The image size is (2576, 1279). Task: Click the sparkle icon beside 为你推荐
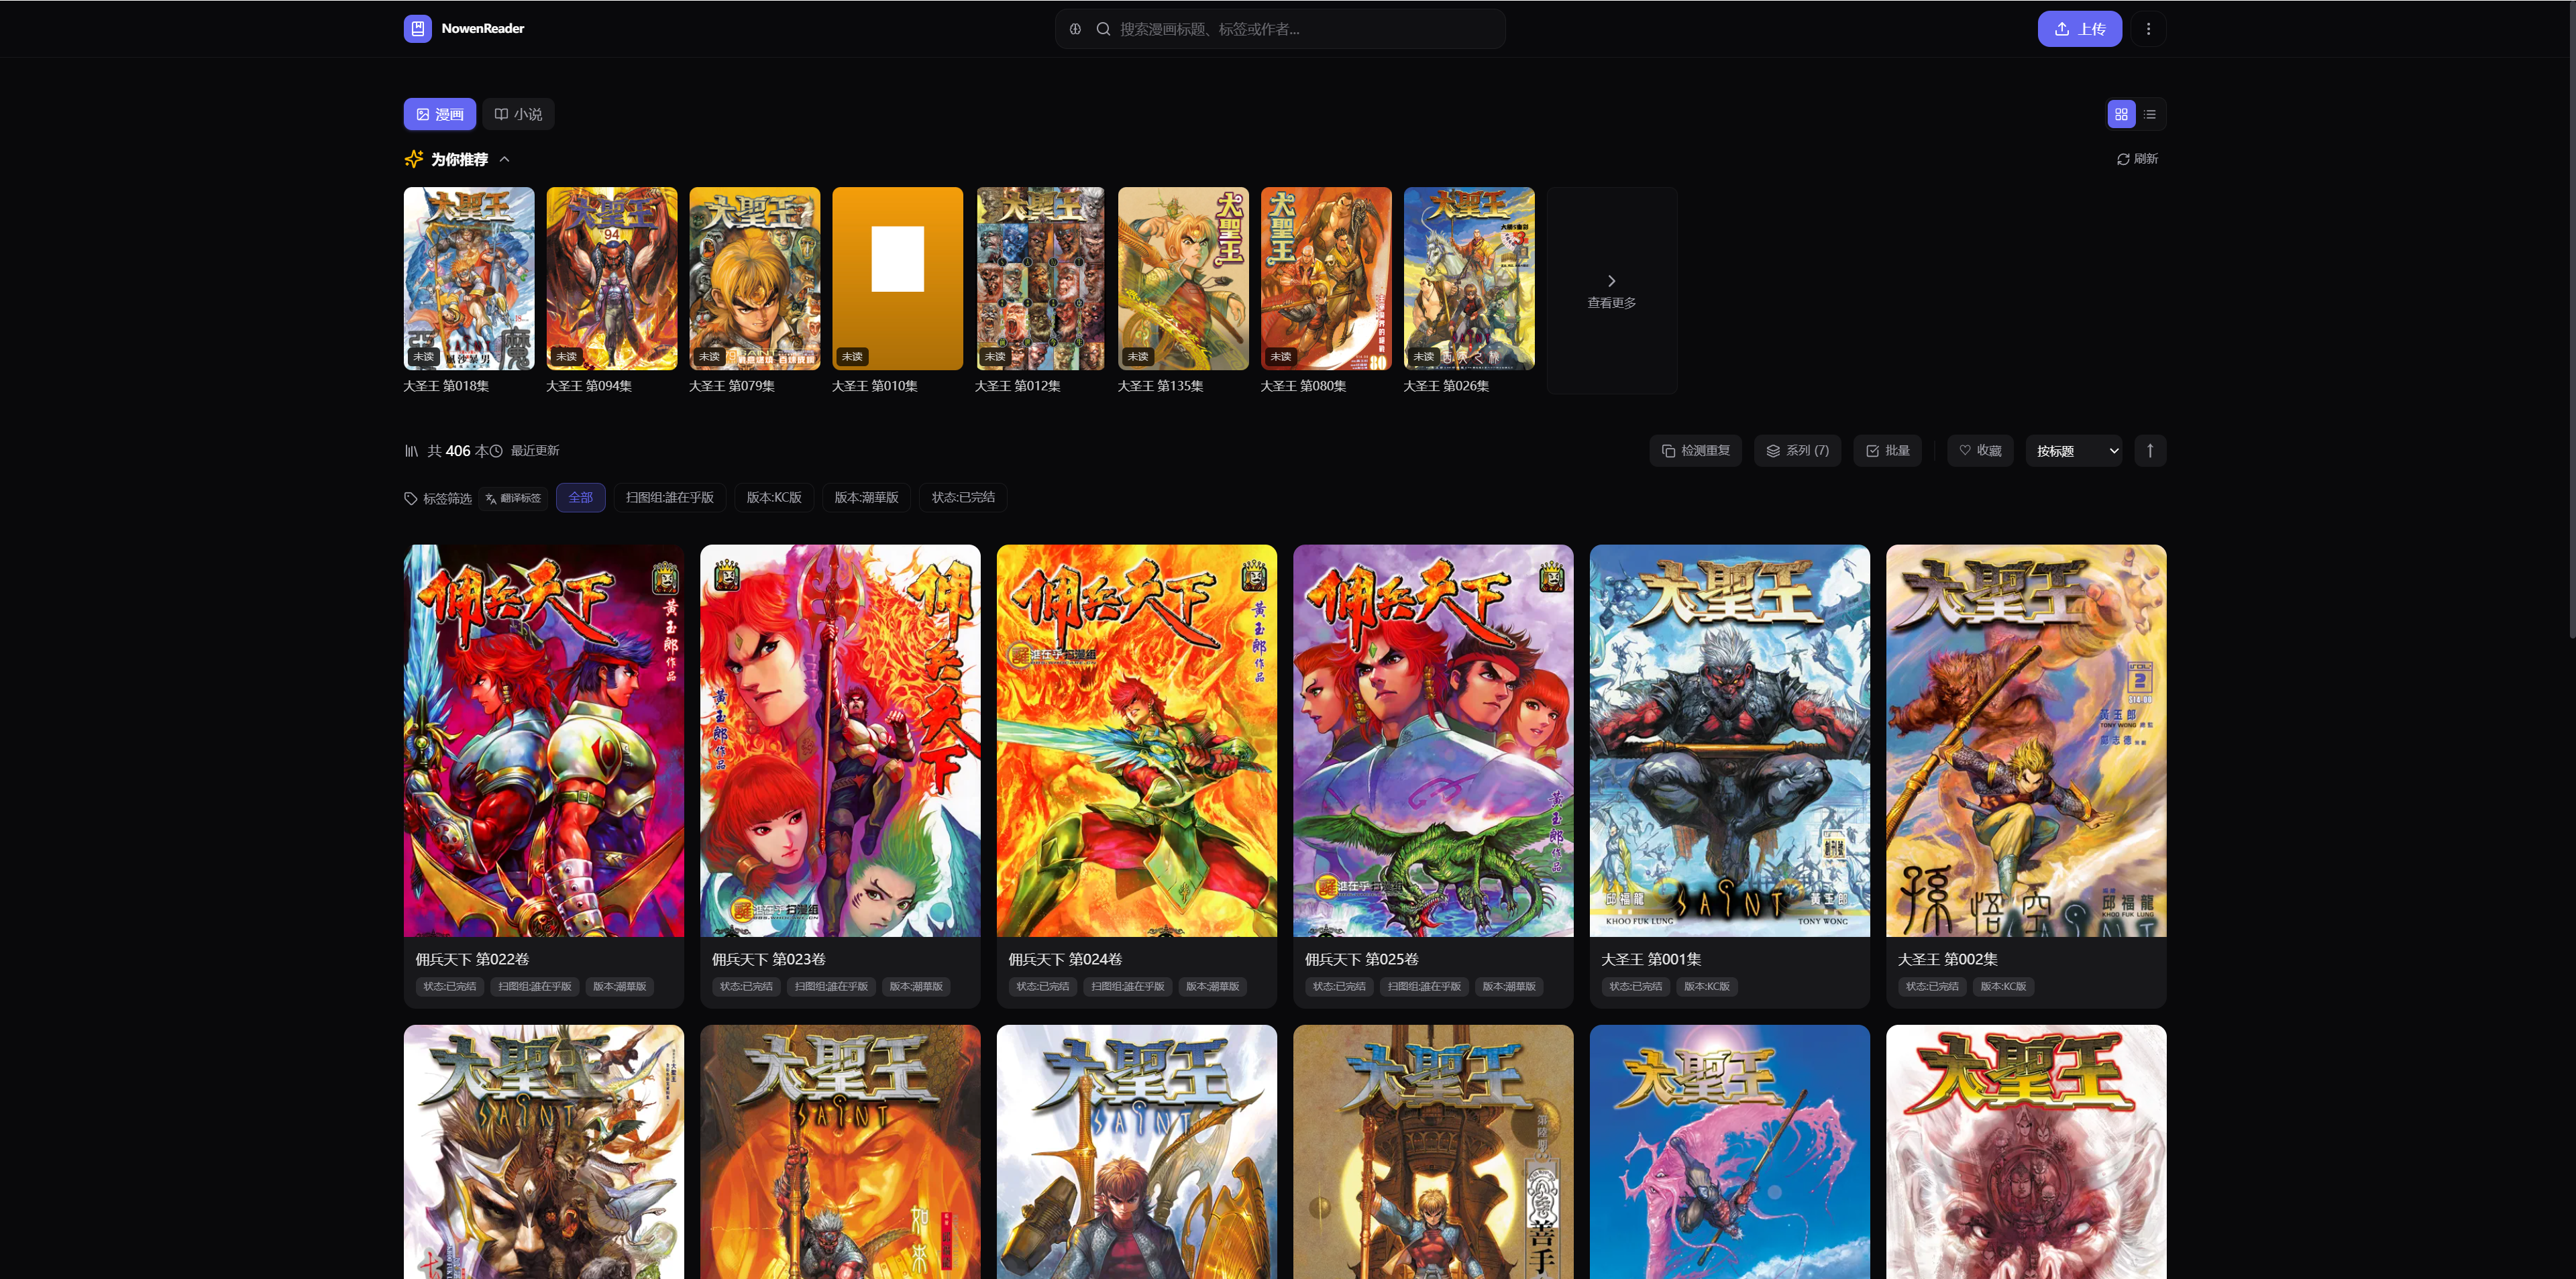coord(413,159)
